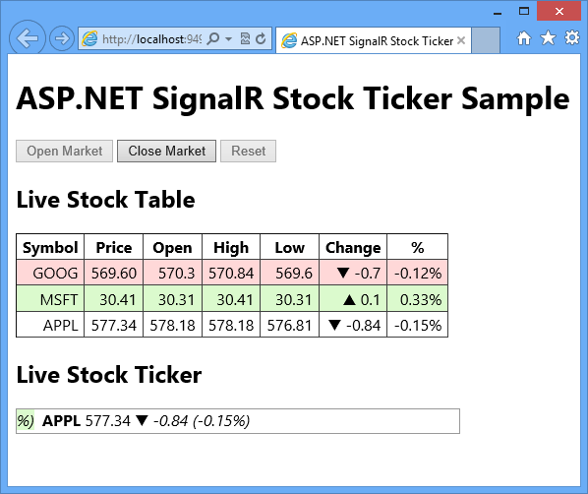This screenshot has height=494, width=588.
Task: Select GOOG low value 569.6
Action: click(289, 273)
